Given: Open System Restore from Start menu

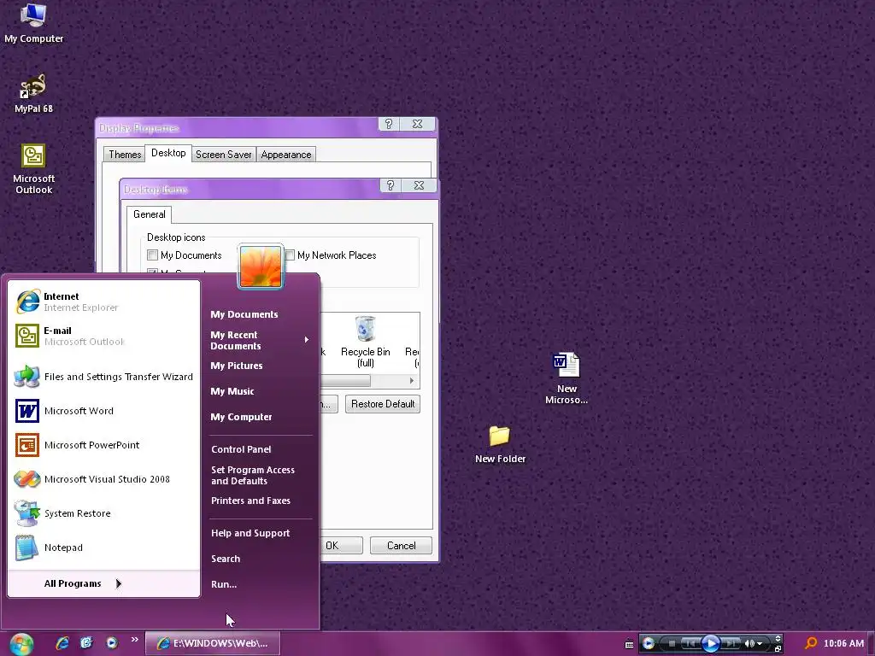Looking at the screenshot, I should (x=104, y=513).
